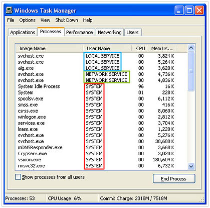Sort by the Image Name column header
The image size is (210, 208).
point(50,49)
